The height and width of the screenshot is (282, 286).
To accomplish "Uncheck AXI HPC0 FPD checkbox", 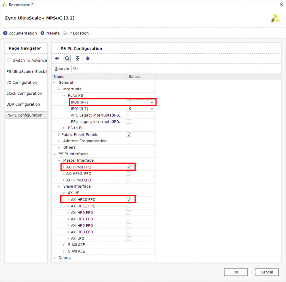I will click(129, 199).
